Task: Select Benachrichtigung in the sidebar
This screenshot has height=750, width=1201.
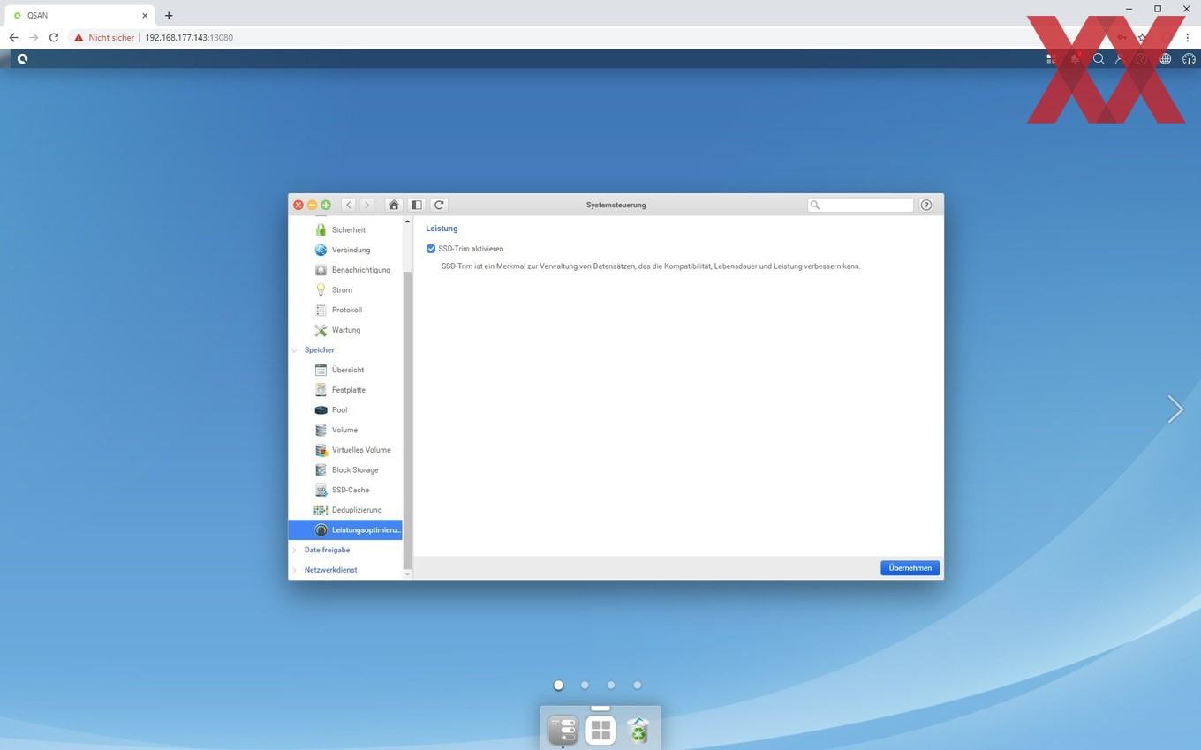Action: [x=345, y=270]
